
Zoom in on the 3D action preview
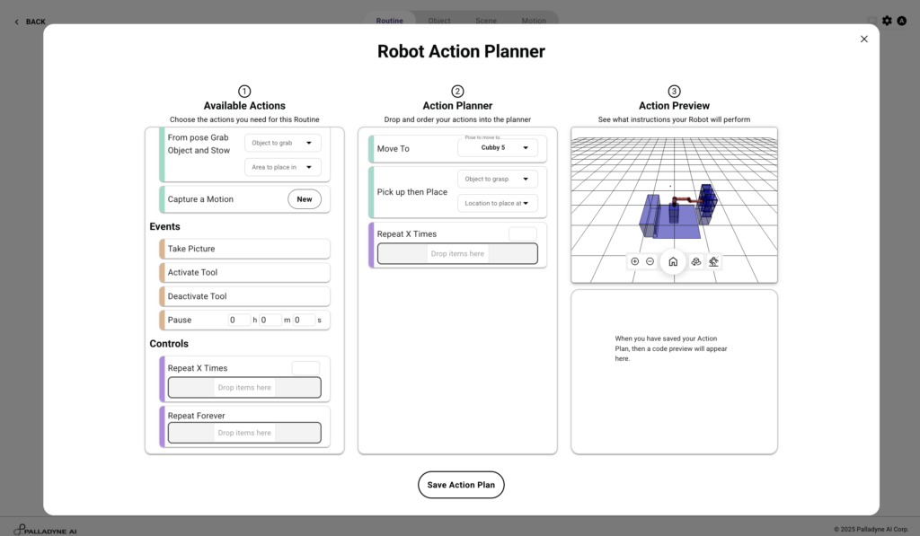point(635,261)
